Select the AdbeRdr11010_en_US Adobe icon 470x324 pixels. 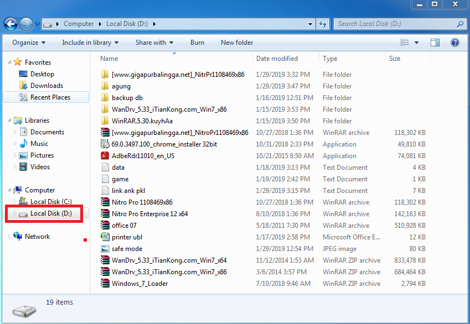coord(105,156)
